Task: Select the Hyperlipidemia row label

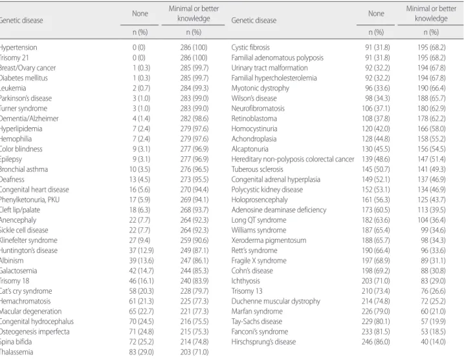Action: tap(21, 128)
